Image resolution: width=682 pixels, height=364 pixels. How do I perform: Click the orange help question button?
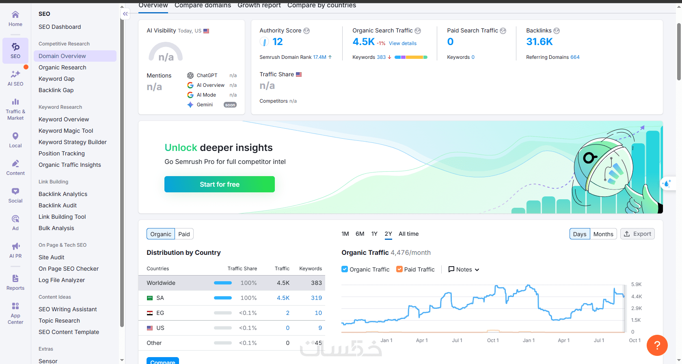coord(657,345)
